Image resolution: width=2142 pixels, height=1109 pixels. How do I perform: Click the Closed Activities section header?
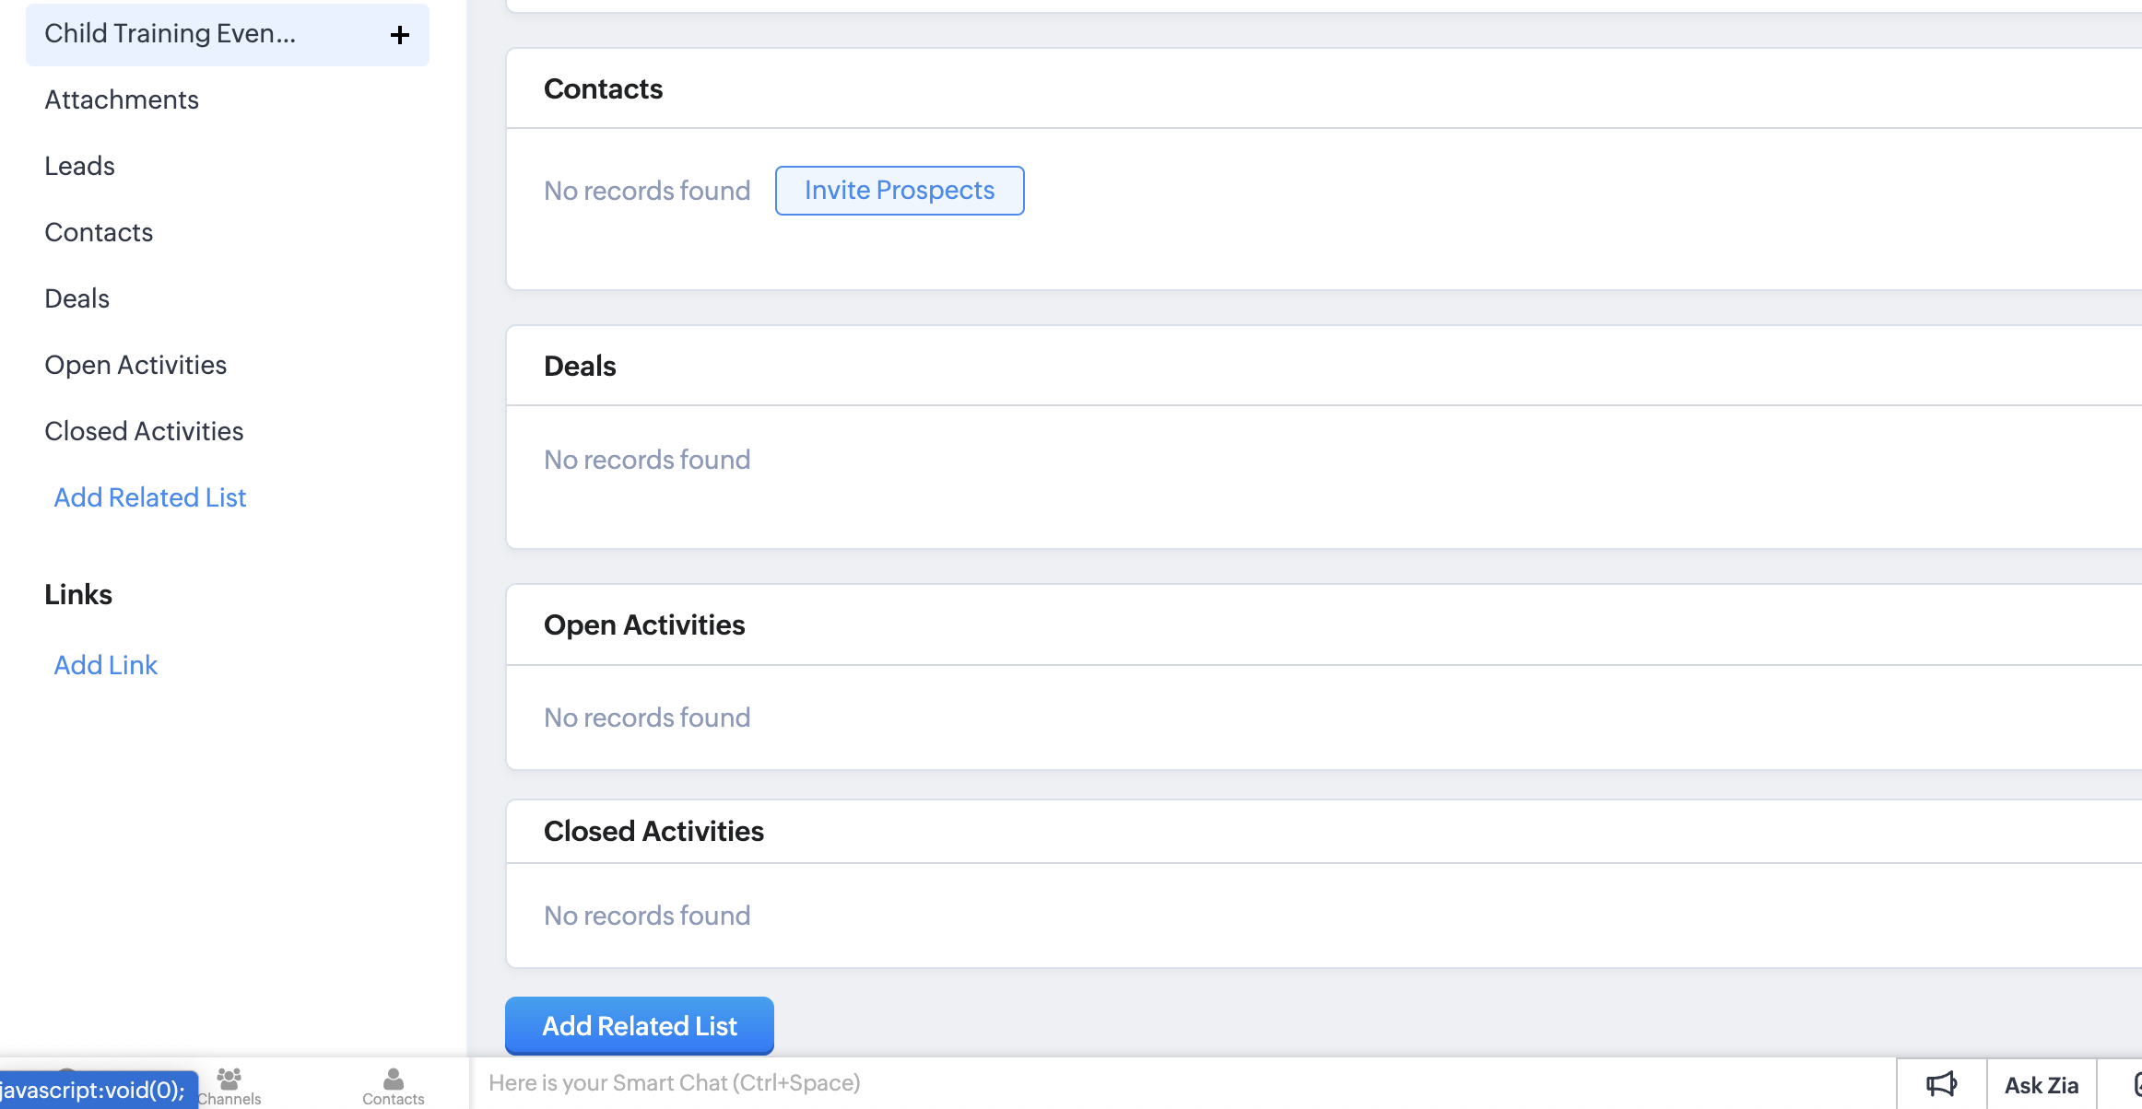point(653,832)
